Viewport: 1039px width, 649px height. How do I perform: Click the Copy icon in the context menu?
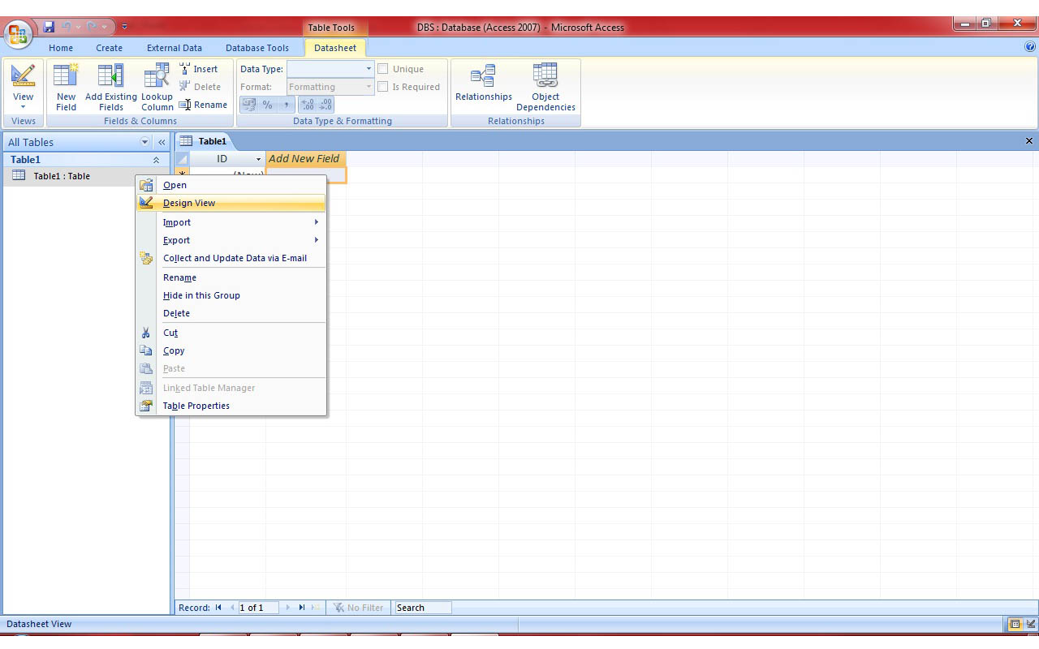pos(146,350)
